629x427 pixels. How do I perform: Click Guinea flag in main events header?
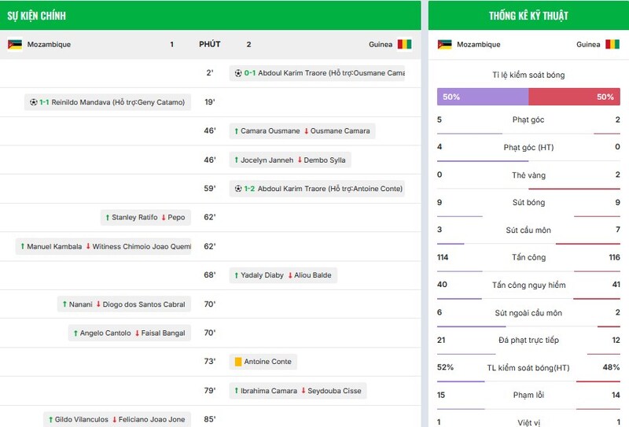click(x=404, y=45)
